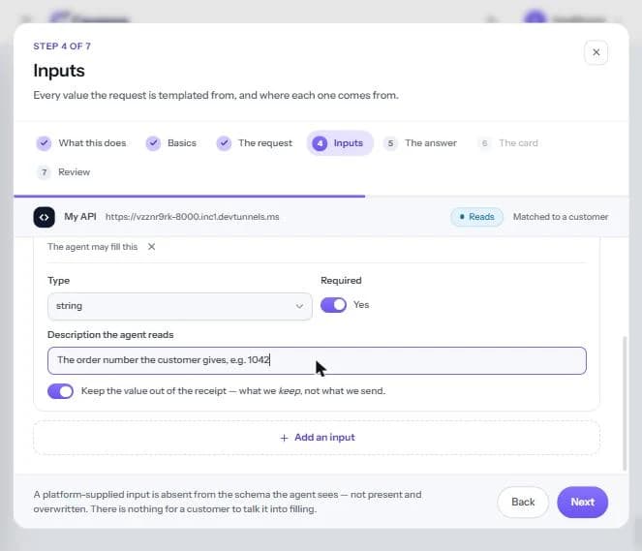The height and width of the screenshot is (551, 642).
Task: Click the devtunnels API URL text
Action: point(193,217)
